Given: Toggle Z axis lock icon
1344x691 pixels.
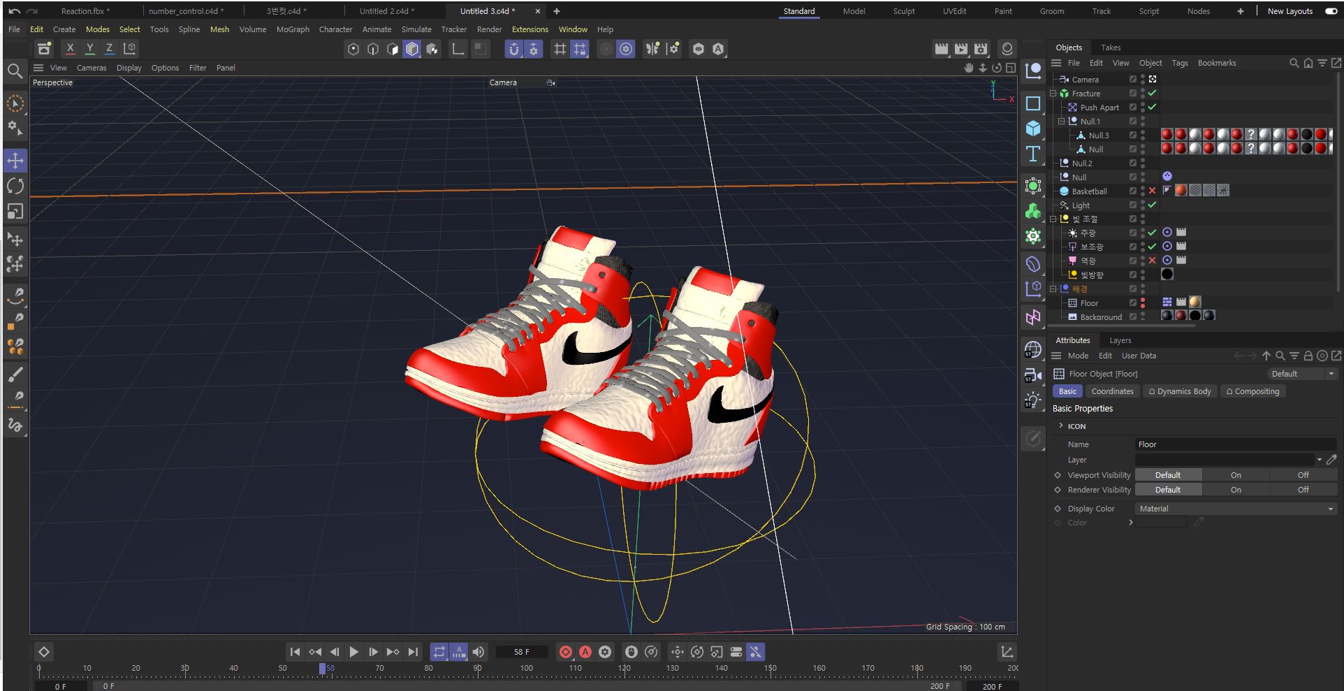Looking at the screenshot, I should [109, 48].
